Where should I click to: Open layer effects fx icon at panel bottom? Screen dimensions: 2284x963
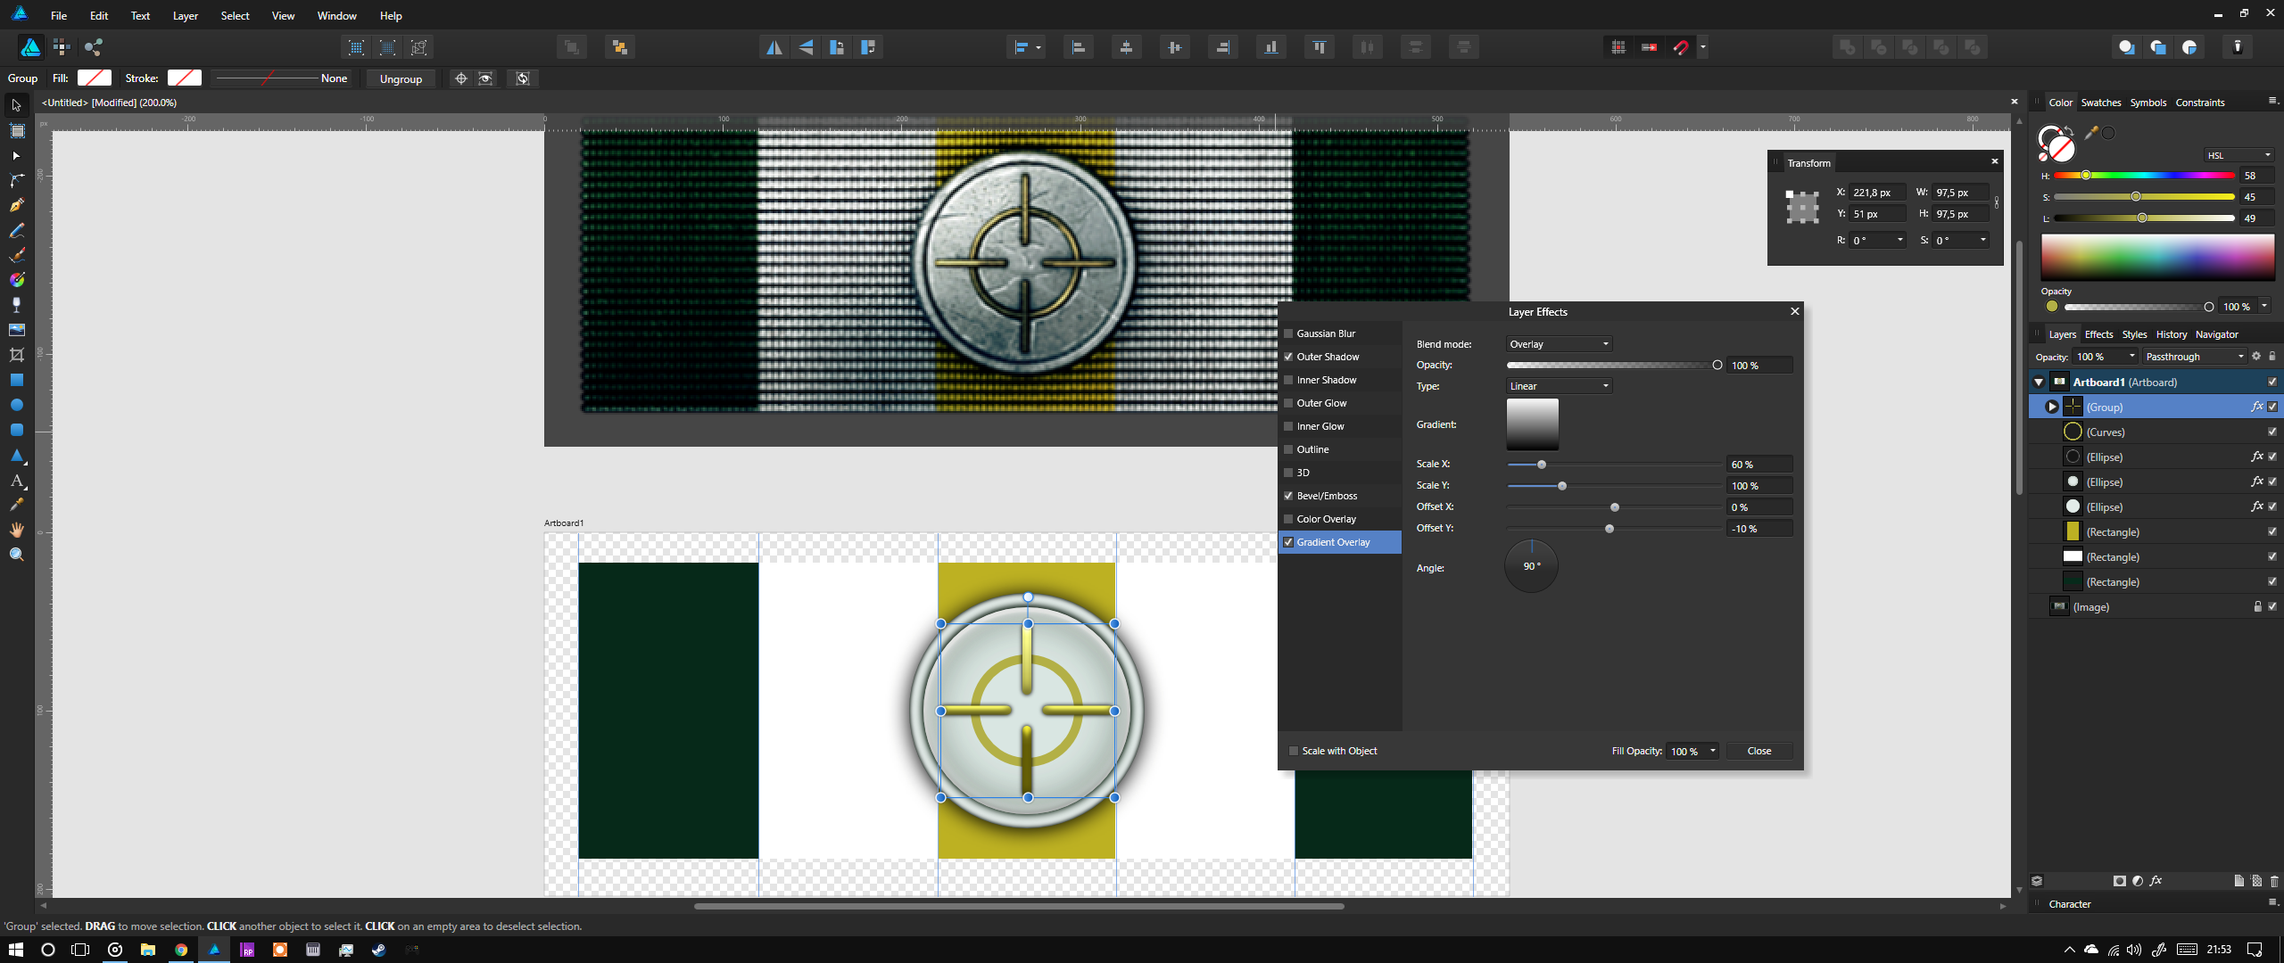tap(2156, 881)
